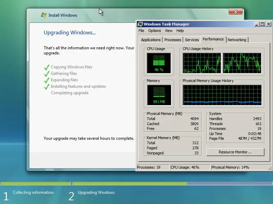Viewport: 273px width, 204px height.
Task: Click the Physical Memory Usage History graph
Action: [222, 95]
